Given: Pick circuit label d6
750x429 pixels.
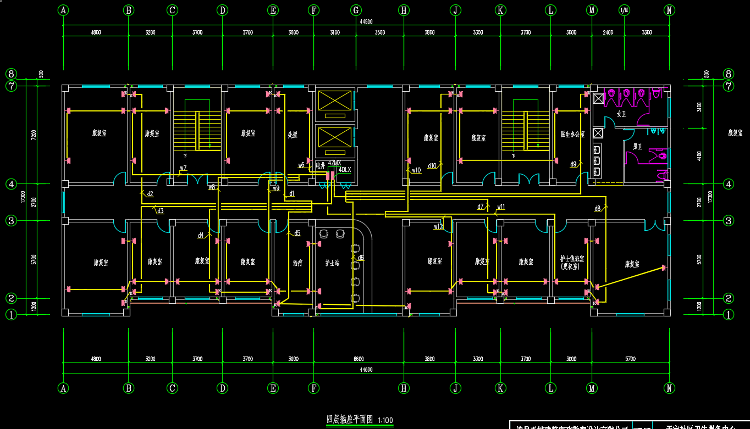Looking at the screenshot, I should 361,258.
